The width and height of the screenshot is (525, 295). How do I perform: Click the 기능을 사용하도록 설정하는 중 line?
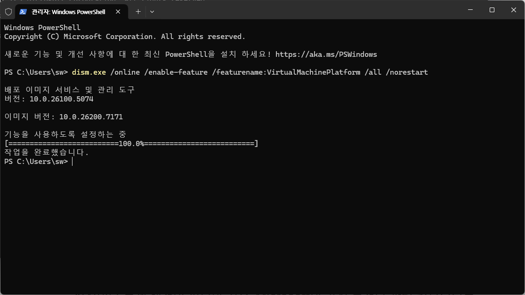(x=65, y=135)
